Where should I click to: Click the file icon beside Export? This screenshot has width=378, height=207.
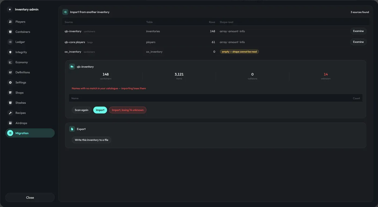[x=72, y=129]
